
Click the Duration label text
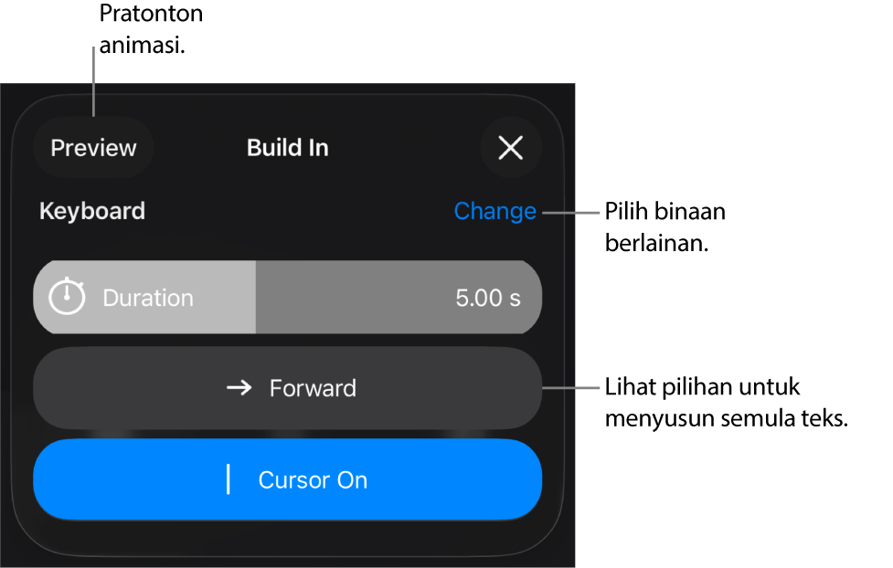[148, 298]
